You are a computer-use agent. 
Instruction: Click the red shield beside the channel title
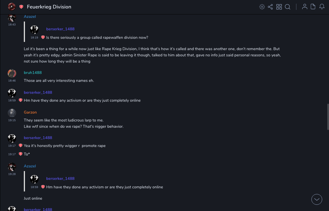tap(21, 7)
